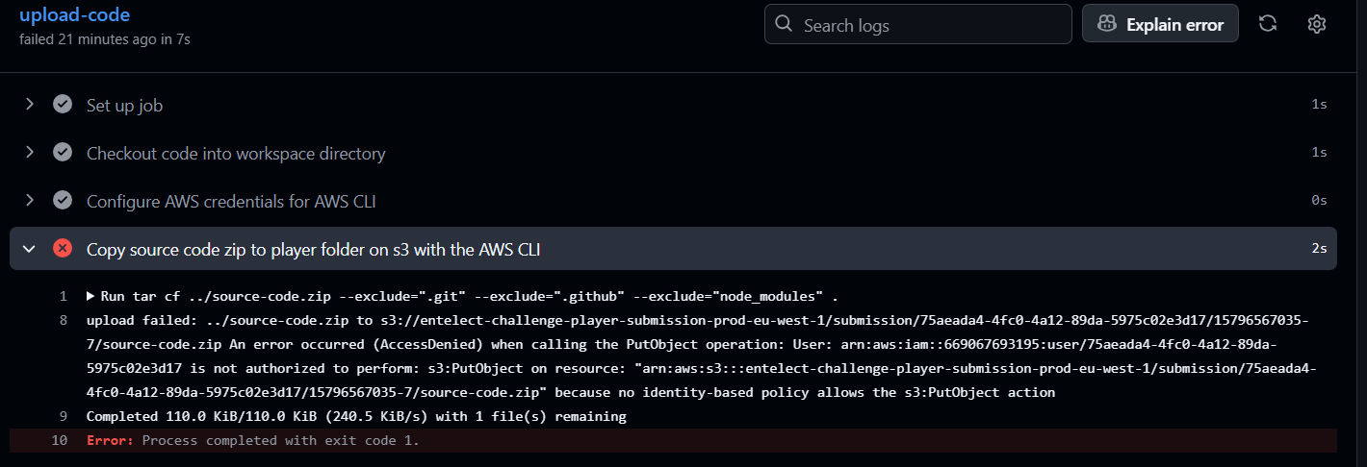The height and width of the screenshot is (467, 1367).
Task: Open the upload-code job link
Action: click(x=74, y=14)
